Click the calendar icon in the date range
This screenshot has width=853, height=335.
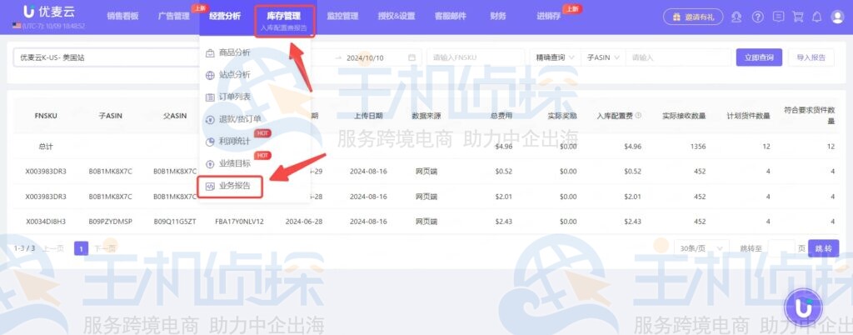pyautogui.click(x=412, y=57)
